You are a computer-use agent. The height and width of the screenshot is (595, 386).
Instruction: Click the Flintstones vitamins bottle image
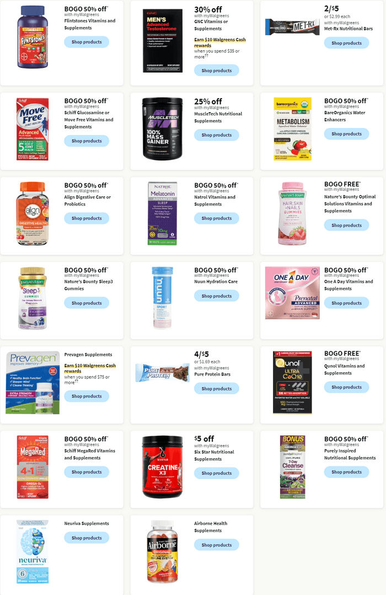pyautogui.click(x=33, y=37)
